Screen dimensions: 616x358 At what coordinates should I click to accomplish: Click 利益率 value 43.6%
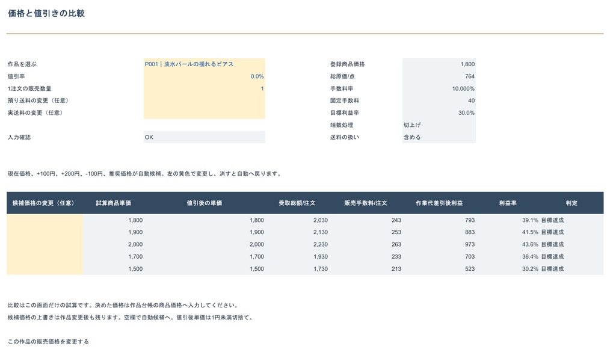point(530,244)
